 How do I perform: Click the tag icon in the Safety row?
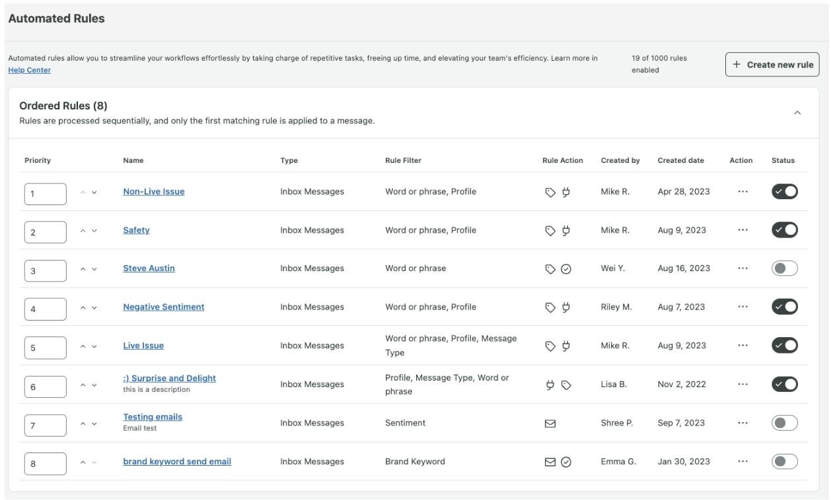point(550,231)
